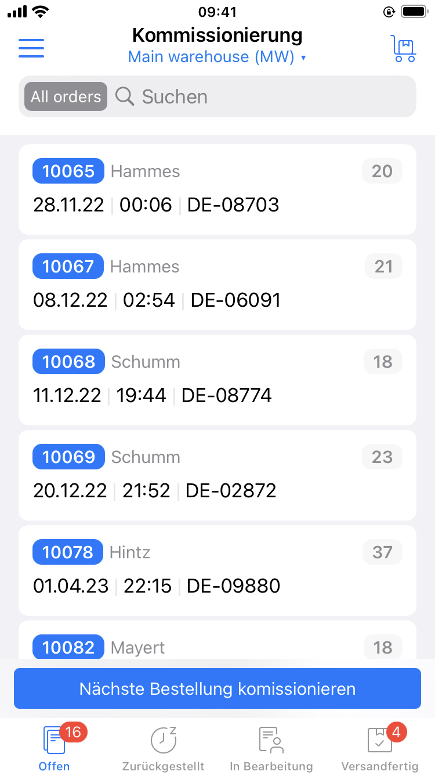Screen dimensions: 435x775
Task: Toggle the All orders filter chip
Action: click(66, 96)
